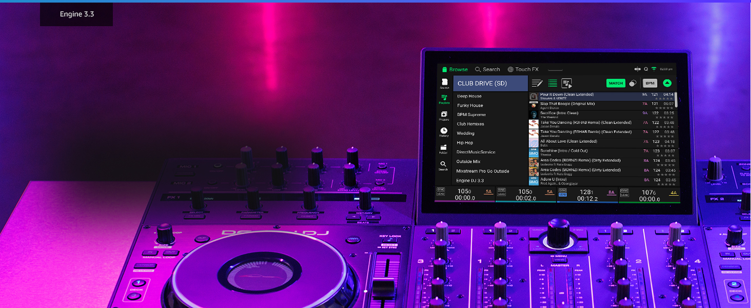
Task: Tap the sidebar Search magnifier icon
Action: (x=443, y=166)
